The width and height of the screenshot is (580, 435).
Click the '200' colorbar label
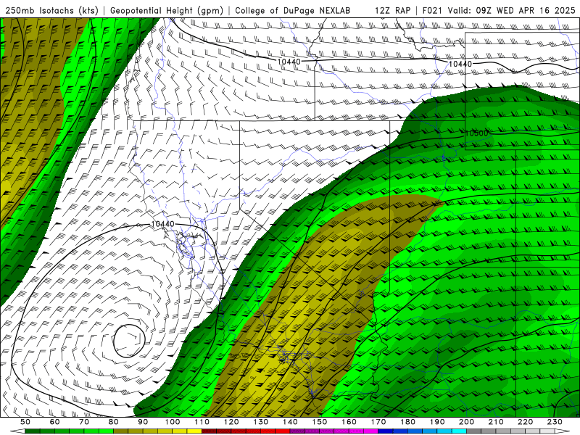(466, 422)
